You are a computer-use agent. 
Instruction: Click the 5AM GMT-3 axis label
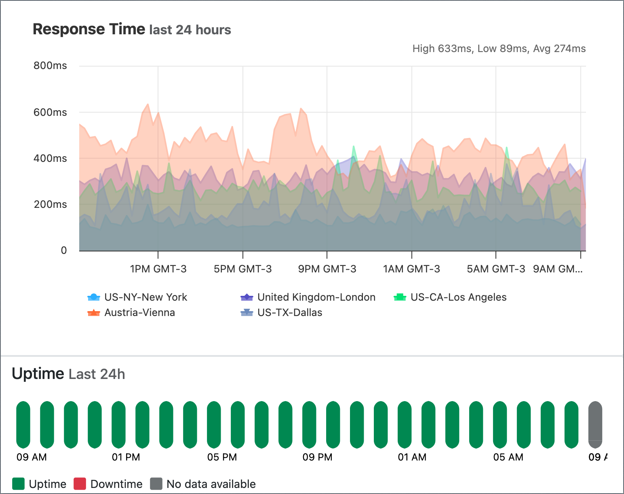[496, 269]
